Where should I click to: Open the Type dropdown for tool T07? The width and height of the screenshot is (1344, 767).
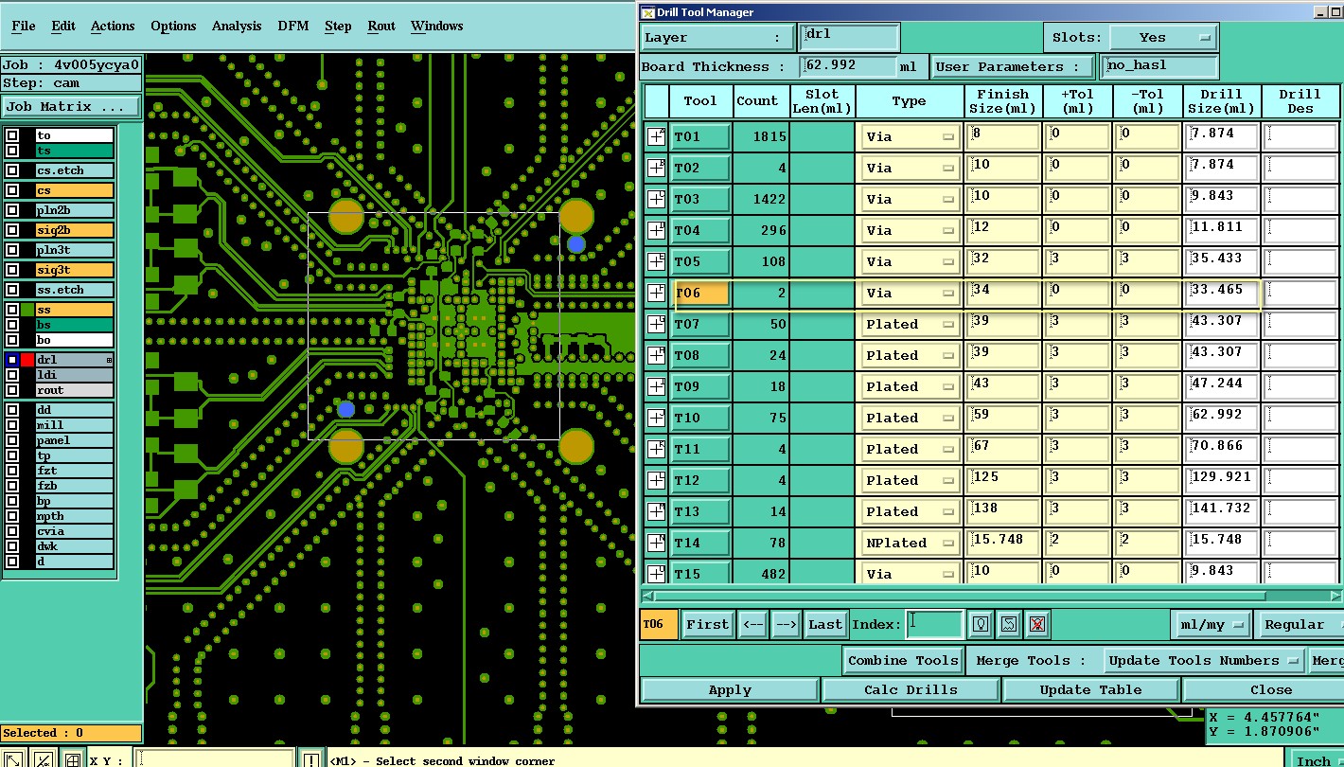[910, 324]
